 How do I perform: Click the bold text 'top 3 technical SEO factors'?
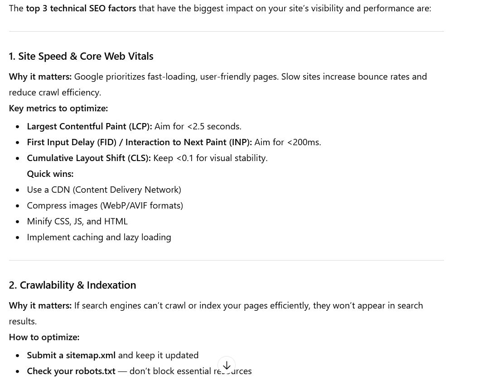(x=81, y=8)
